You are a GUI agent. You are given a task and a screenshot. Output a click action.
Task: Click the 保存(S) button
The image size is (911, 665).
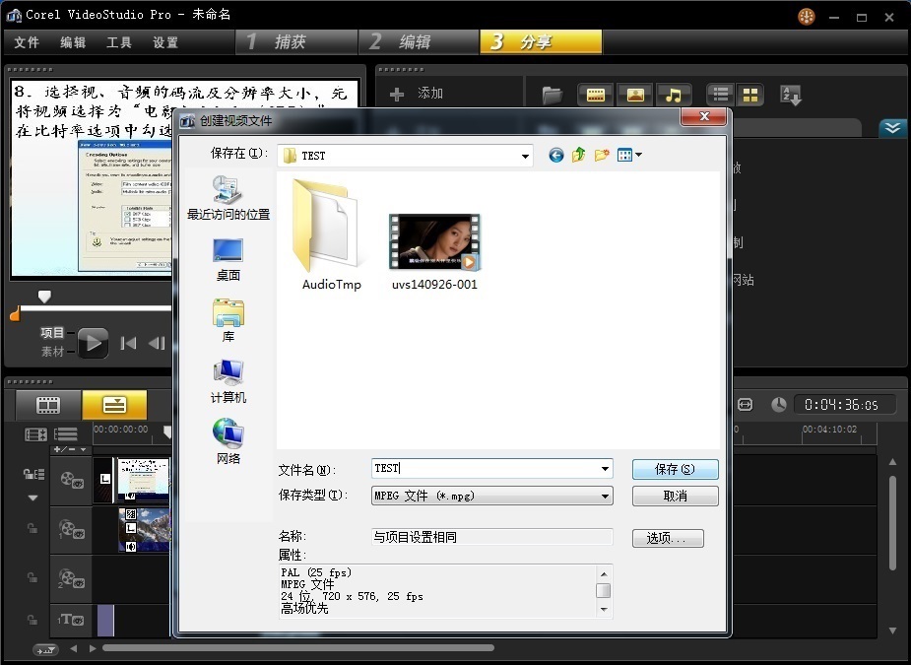[x=675, y=469]
